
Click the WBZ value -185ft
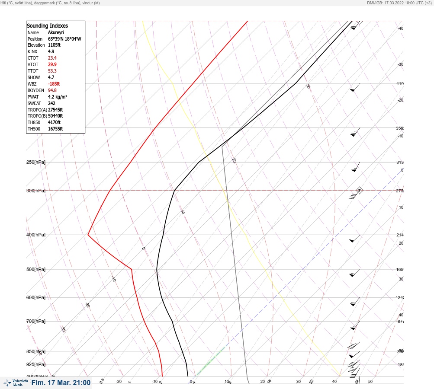coord(54,84)
